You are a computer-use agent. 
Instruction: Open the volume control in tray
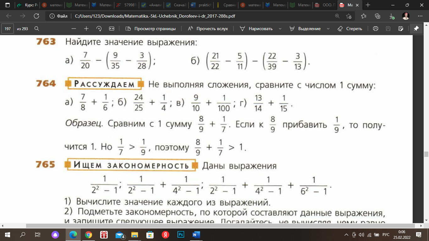[361, 234]
